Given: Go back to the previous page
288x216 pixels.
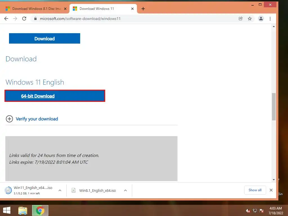Looking at the screenshot, I should click(6, 19).
